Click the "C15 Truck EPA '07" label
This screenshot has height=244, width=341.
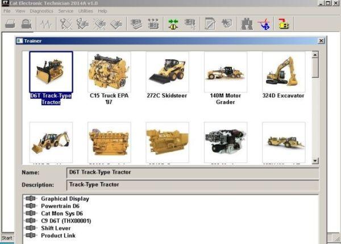[x=109, y=99]
